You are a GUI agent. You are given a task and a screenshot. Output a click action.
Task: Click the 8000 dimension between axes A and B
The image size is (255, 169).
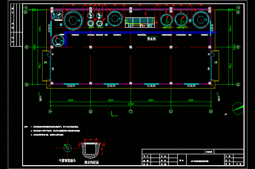pos(70,100)
